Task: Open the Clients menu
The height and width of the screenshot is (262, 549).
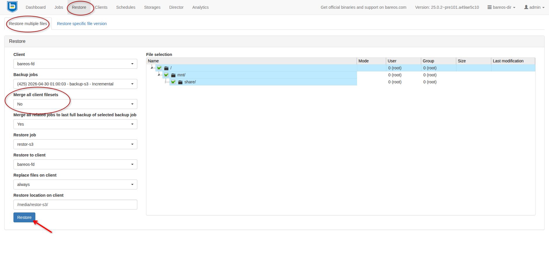Action: click(x=101, y=7)
